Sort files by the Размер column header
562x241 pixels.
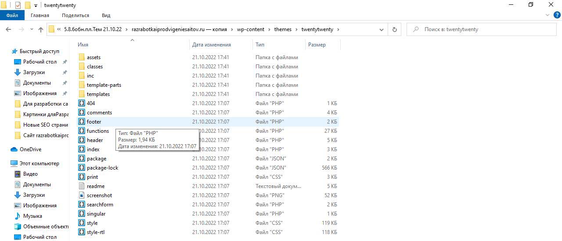pyautogui.click(x=317, y=45)
